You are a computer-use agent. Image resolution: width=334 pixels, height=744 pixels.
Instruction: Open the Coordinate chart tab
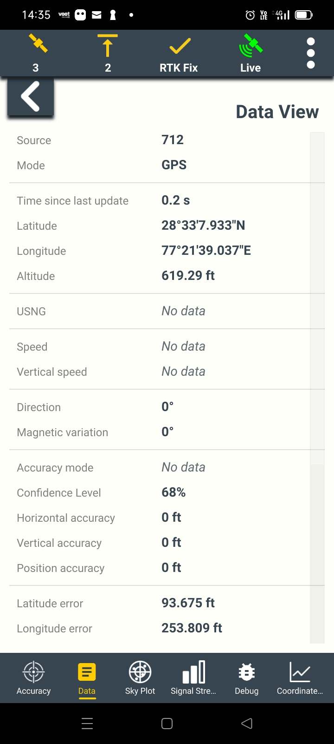pos(300,678)
